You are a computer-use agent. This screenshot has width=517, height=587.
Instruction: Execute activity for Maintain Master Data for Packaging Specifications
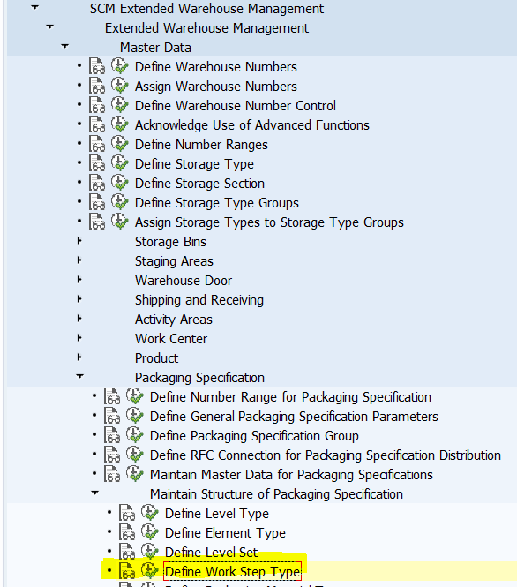pos(135,474)
